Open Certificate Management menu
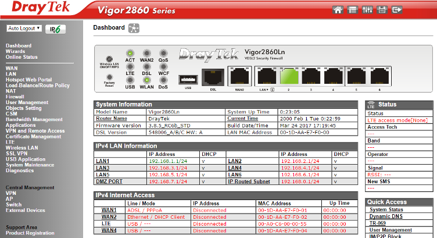Image resolution: width=437 pixels, height=238 pixels. click(x=34, y=136)
